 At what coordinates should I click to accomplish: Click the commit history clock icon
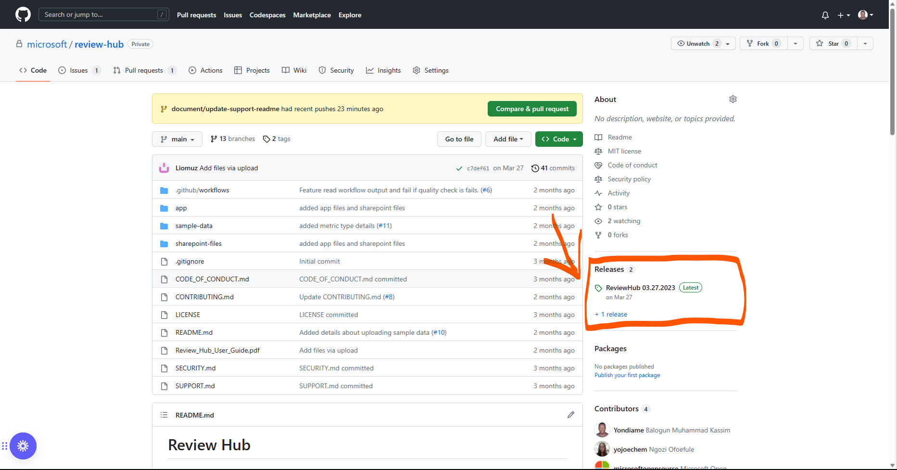[x=535, y=168]
